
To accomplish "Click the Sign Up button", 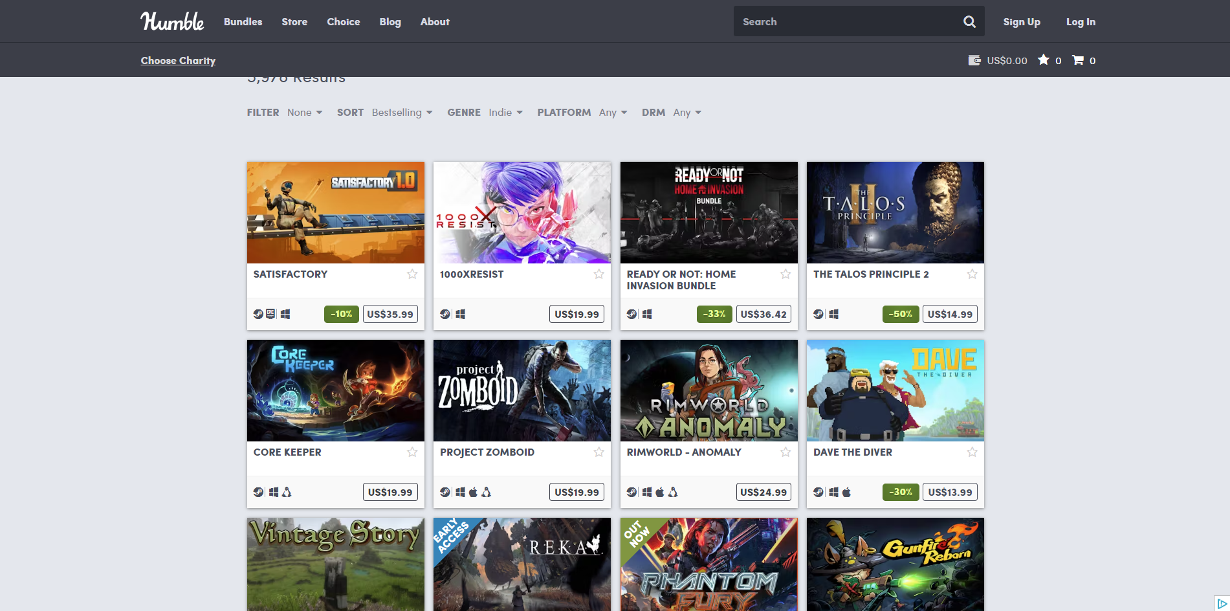I will (x=1021, y=21).
